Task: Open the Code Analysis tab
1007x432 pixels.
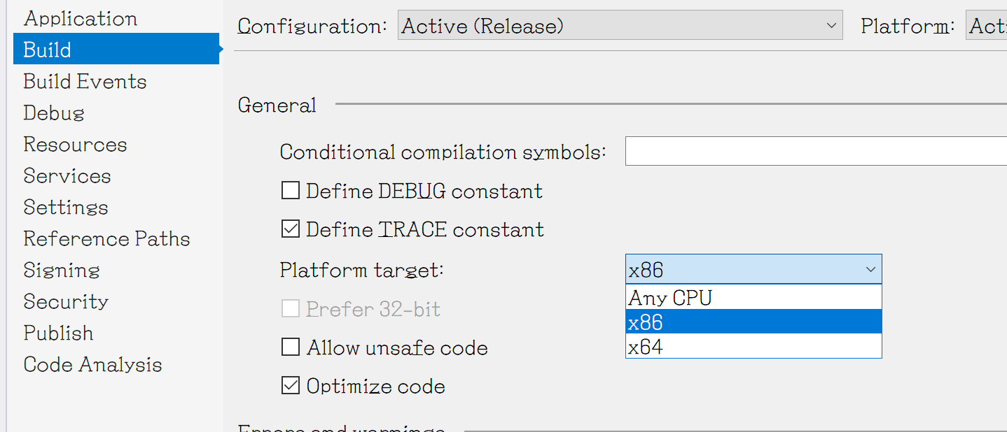Action: click(x=92, y=365)
